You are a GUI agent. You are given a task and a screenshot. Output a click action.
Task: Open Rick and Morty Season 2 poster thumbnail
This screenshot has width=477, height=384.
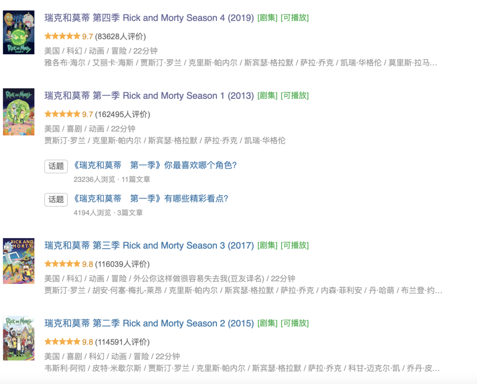(x=19, y=338)
